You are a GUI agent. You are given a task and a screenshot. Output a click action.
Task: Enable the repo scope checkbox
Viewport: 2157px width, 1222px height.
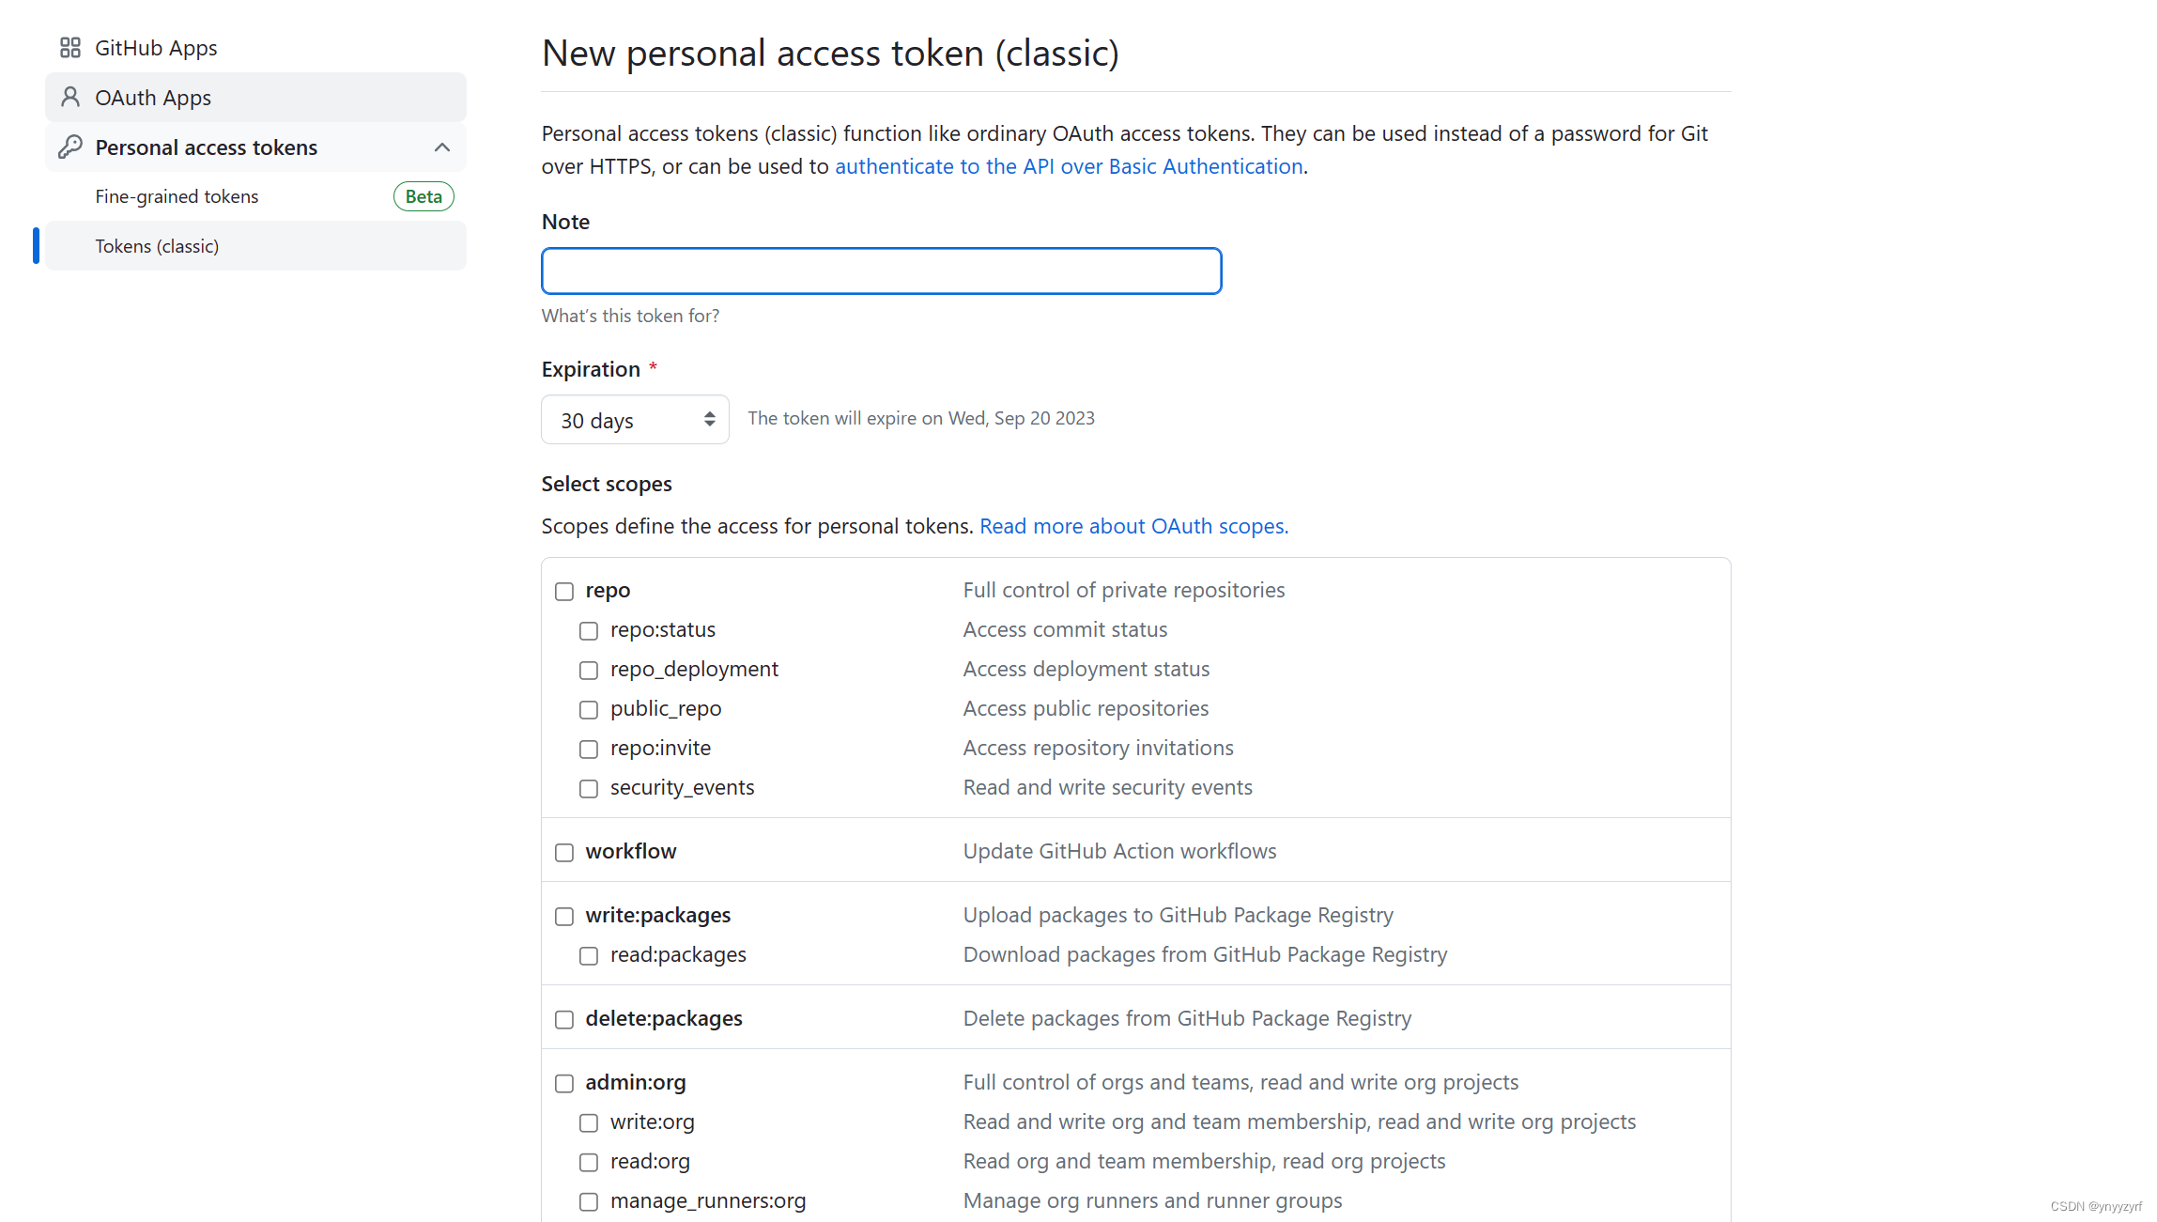pos(564,591)
